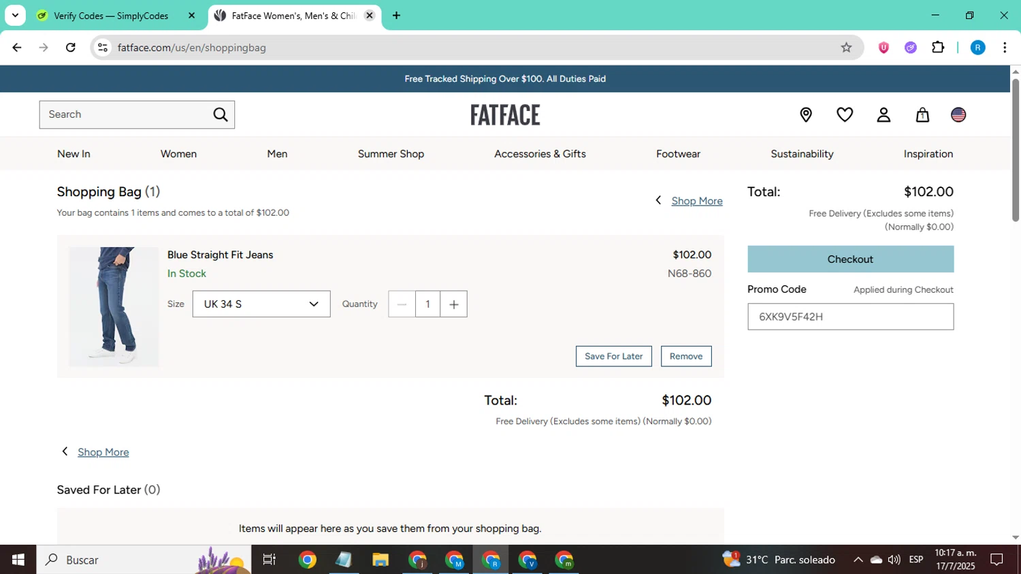This screenshot has height=574, width=1021.
Task: Open the Accessories & Gifts menu
Action: click(x=540, y=154)
